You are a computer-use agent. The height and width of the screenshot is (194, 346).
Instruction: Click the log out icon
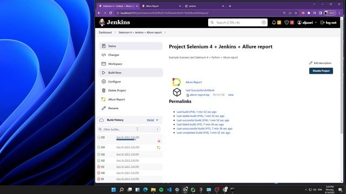pos(322,23)
